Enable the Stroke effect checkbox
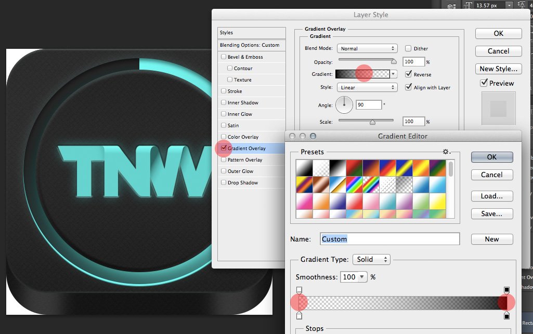The width and height of the screenshot is (533, 334). point(224,91)
